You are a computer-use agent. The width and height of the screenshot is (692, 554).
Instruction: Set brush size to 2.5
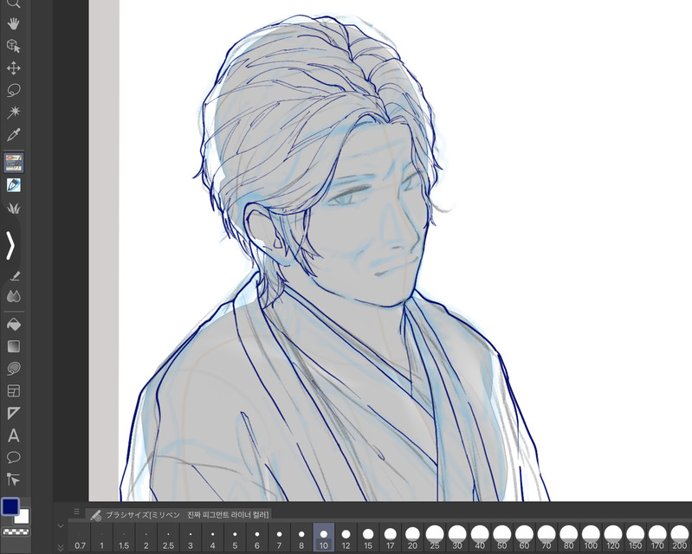point(168,538)
